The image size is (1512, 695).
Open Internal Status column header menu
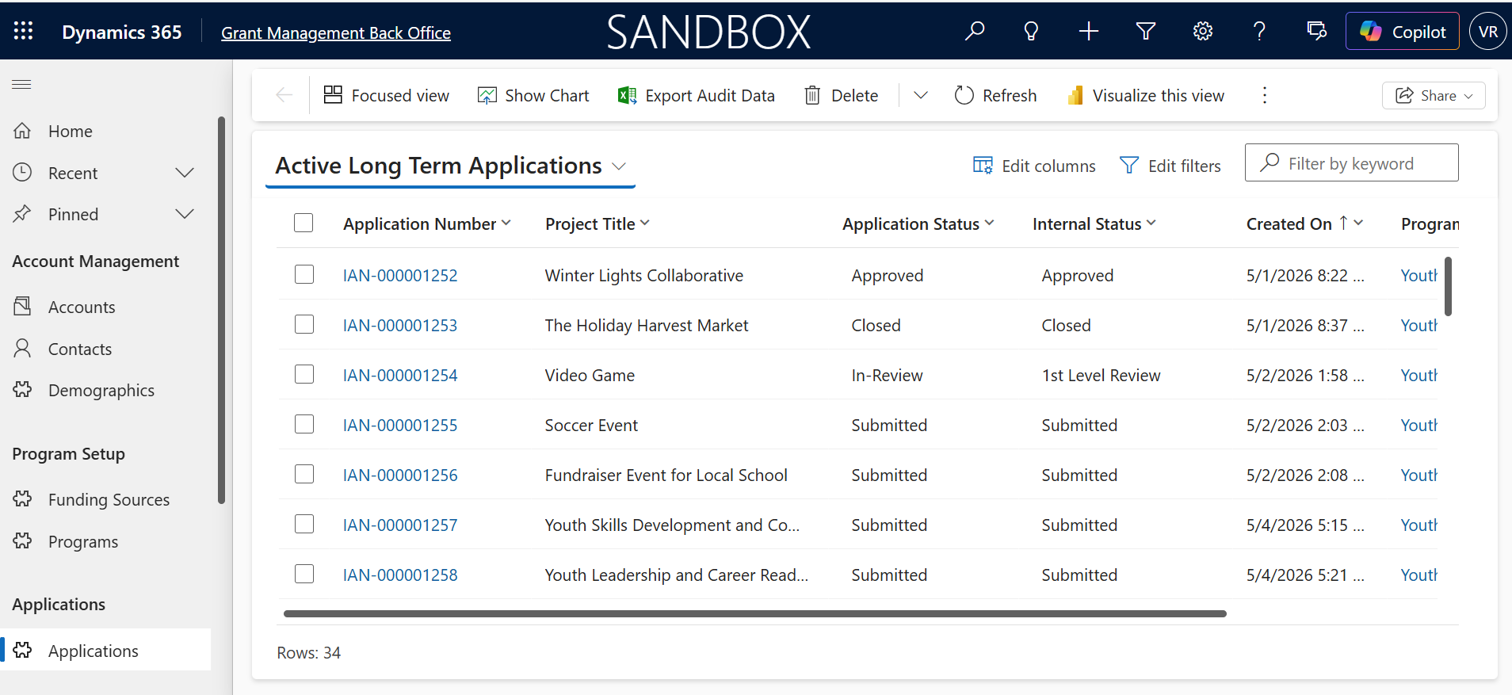click(x=1094, y=223)
